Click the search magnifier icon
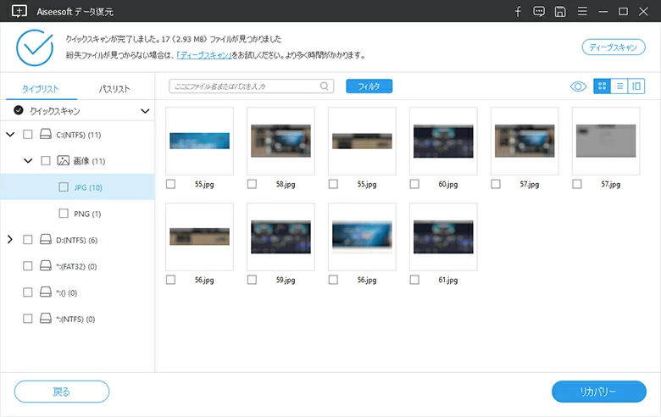 coord(324,86)
